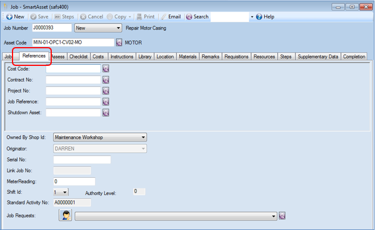375x230 pixels.
Task: Click the Link Job No field
Action: 72,170
